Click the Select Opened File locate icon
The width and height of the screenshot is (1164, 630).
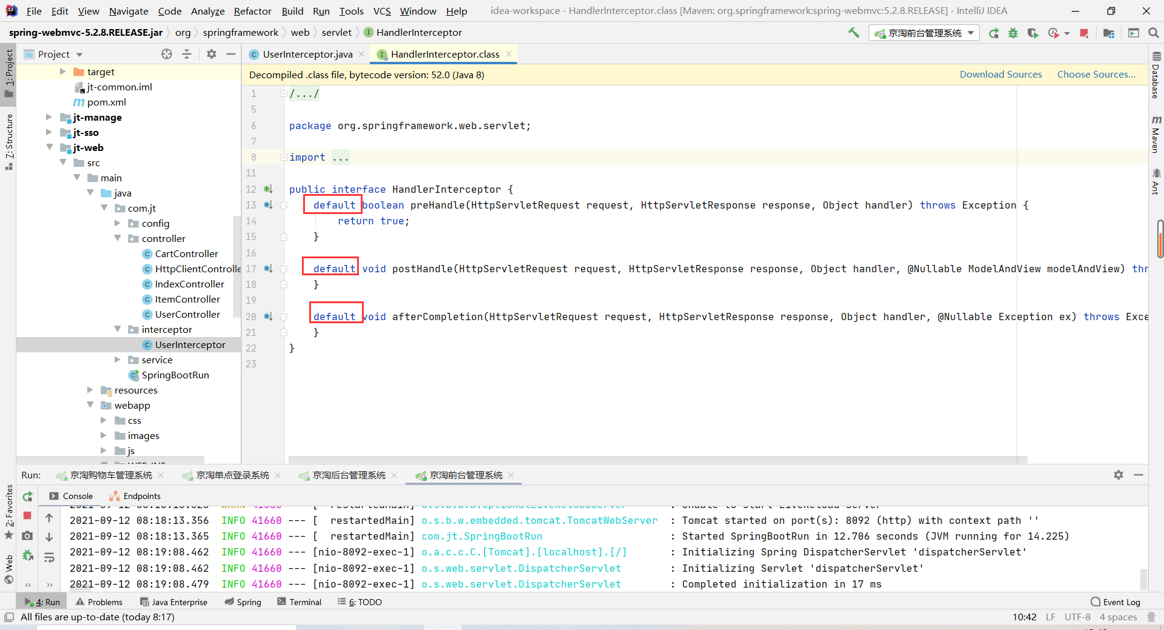click(167, 54)
